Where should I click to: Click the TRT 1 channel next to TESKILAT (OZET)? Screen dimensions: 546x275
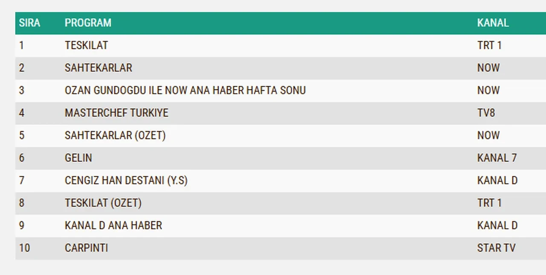pos(489,203)
